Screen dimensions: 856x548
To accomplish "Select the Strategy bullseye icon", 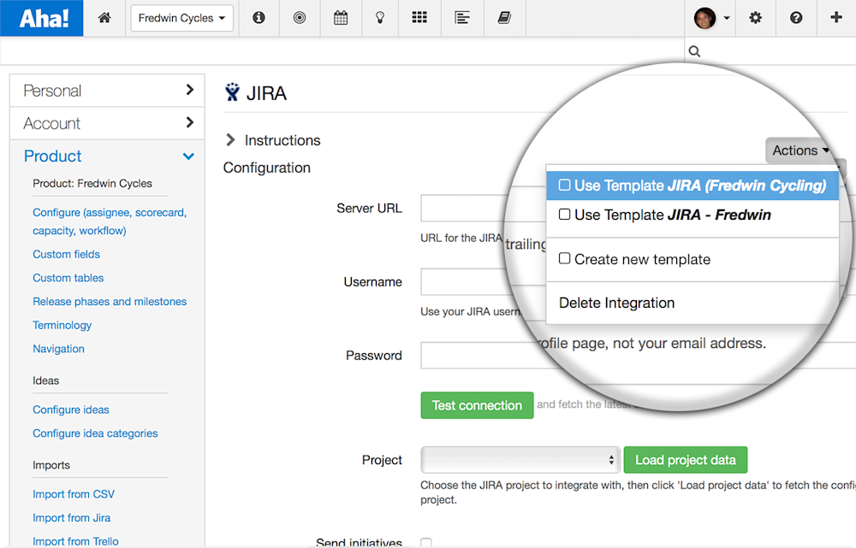I will 300,17.
